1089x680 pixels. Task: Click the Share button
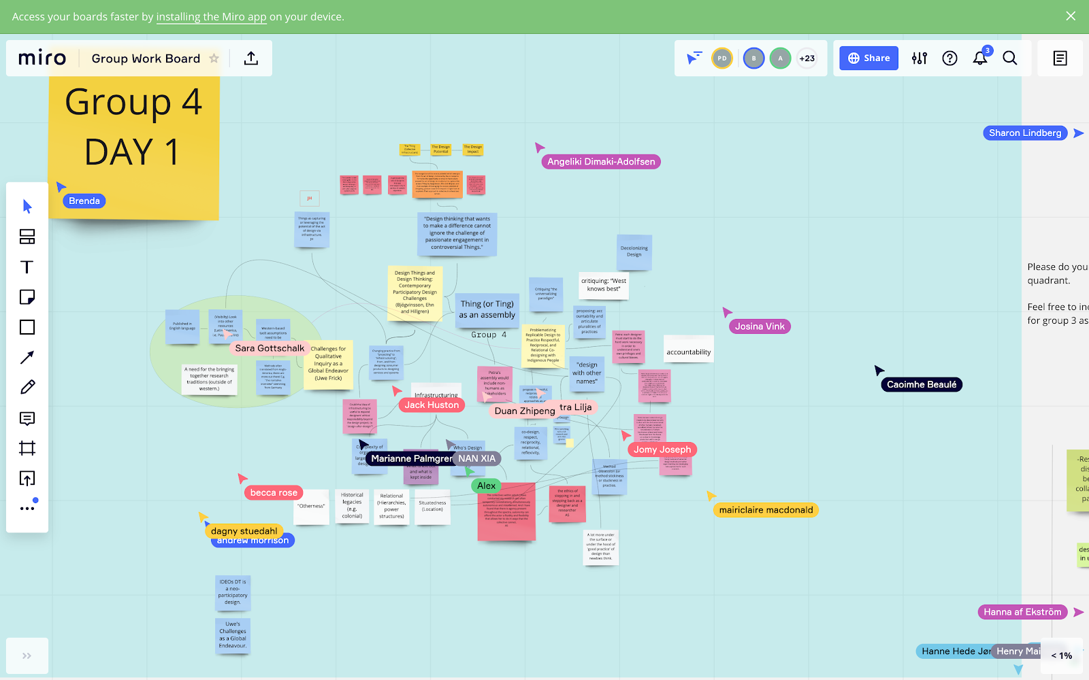click(869, 58)
